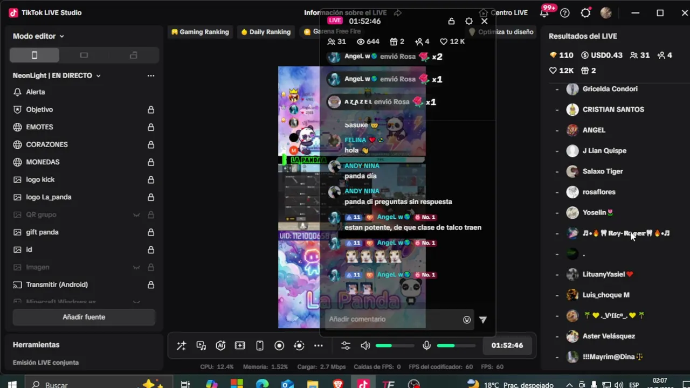Toggle lock on the CORAZONES source
The image size is (690, 388).
[x=151, y=144]
